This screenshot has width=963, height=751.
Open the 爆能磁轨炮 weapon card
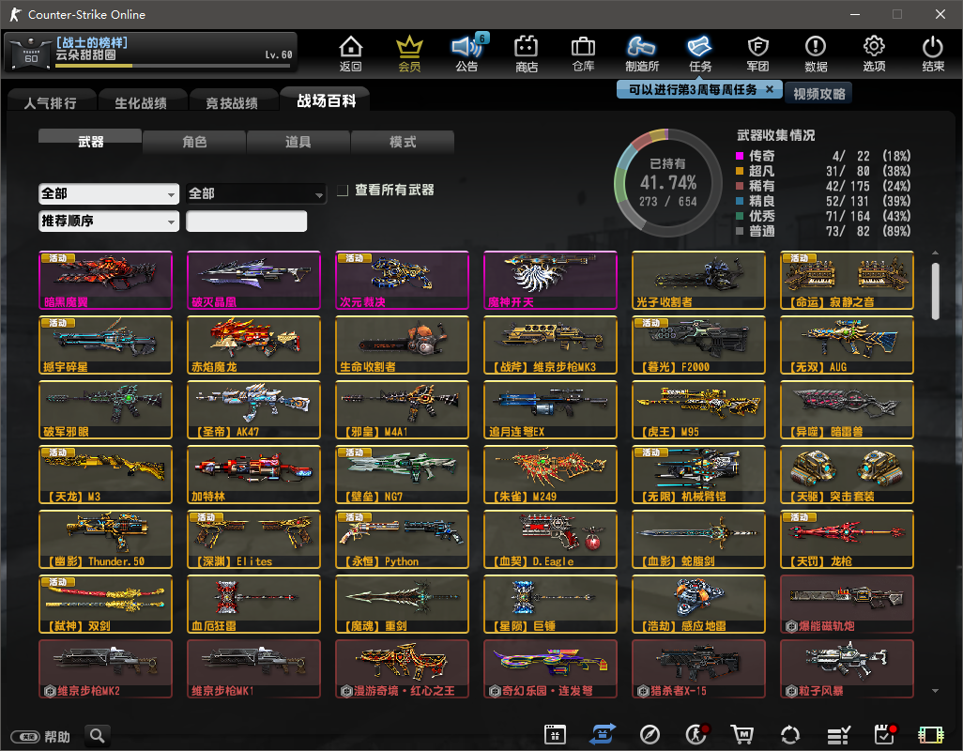point(847,605)
